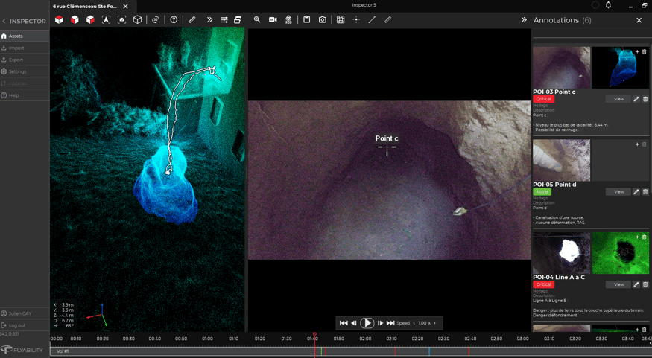
Task: Click the 3D rotate icon
Action: pyautogui.click(x=156, y=19)
